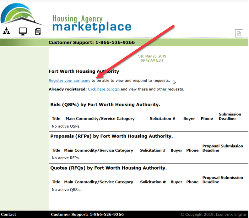Click the document with pen icon
249x218 pixels.
[38, 31]
